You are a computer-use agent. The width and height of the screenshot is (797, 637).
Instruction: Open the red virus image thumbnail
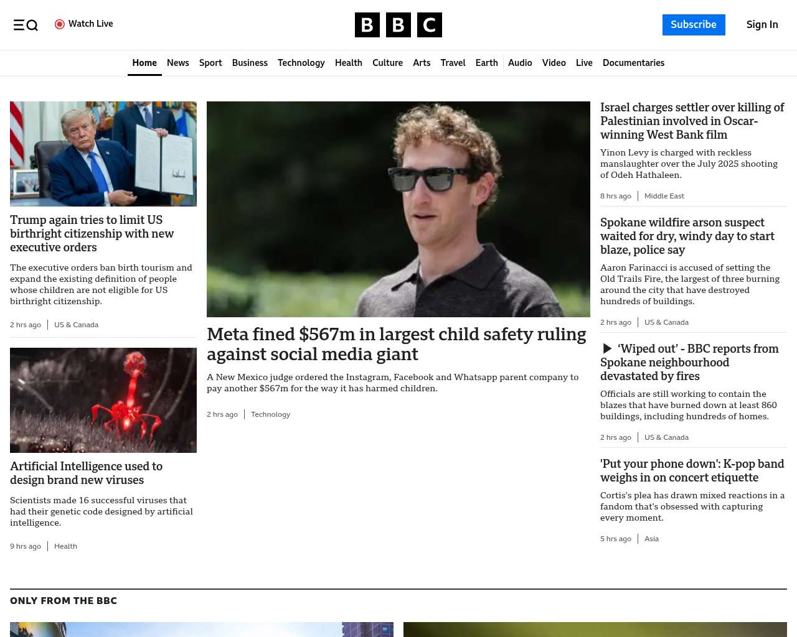tap(103, 400)
